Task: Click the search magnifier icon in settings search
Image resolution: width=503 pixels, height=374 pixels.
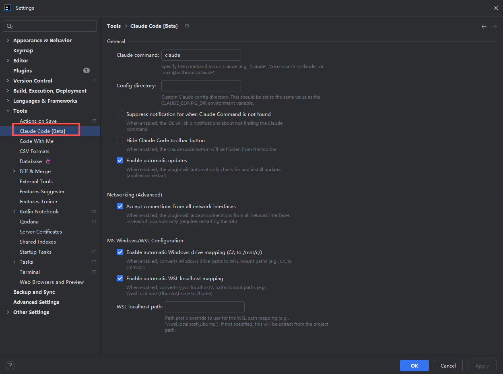Action: point(9,26)
